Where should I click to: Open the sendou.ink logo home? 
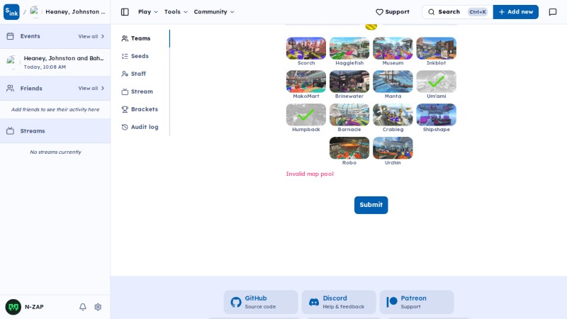[x=11, y=12]
